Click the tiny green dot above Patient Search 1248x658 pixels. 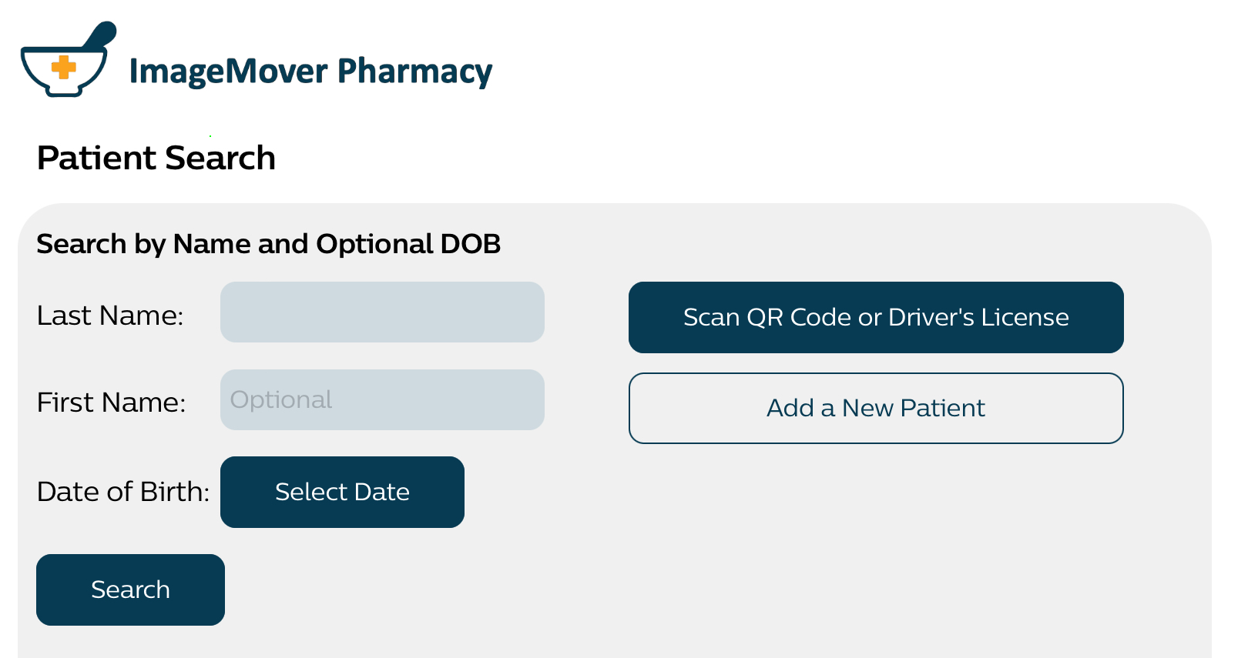tap(210, 136)
